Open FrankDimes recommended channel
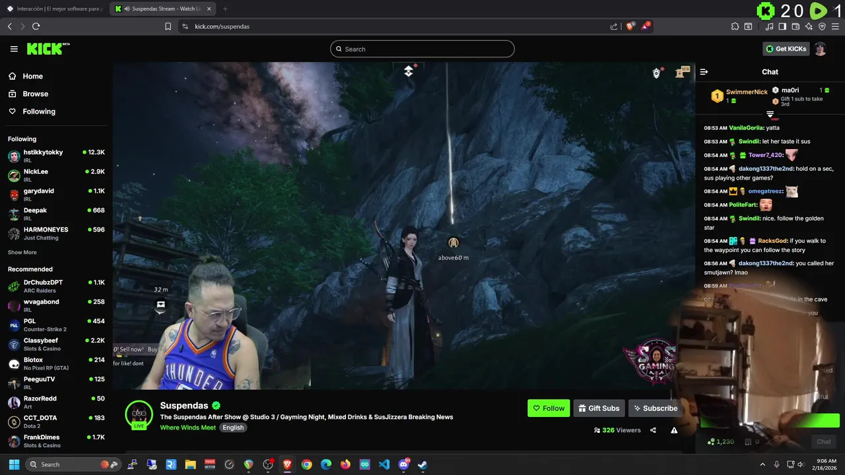 [56, 441]
